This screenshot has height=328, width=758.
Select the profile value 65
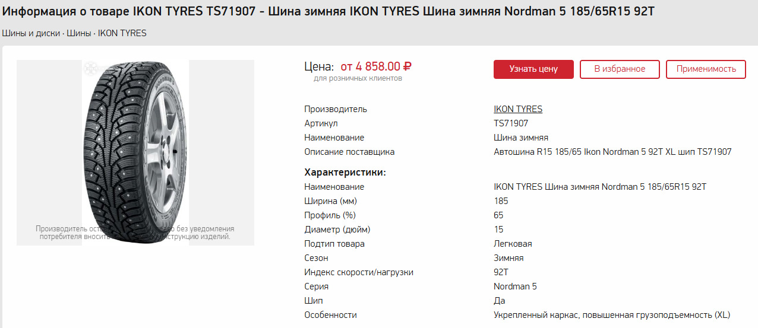tap(498, 215)
